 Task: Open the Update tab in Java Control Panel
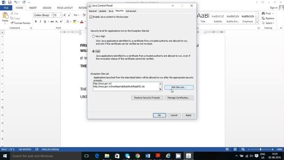pos(103,11)
